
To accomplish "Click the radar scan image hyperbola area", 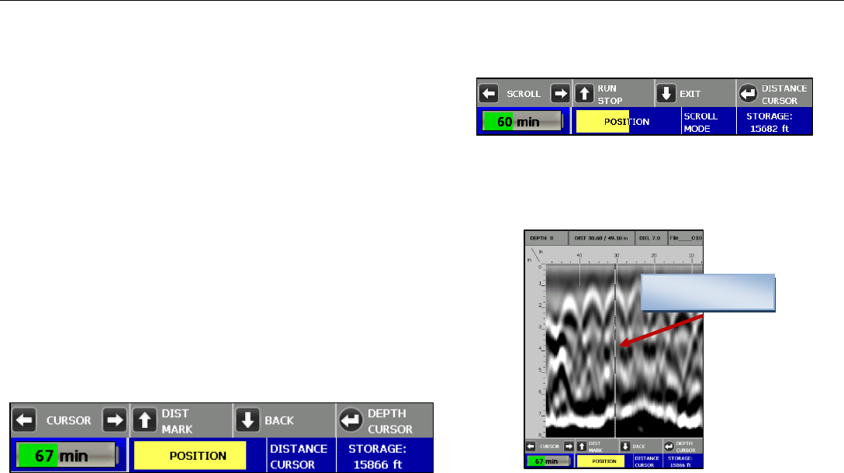I will (x=624, y=350).
